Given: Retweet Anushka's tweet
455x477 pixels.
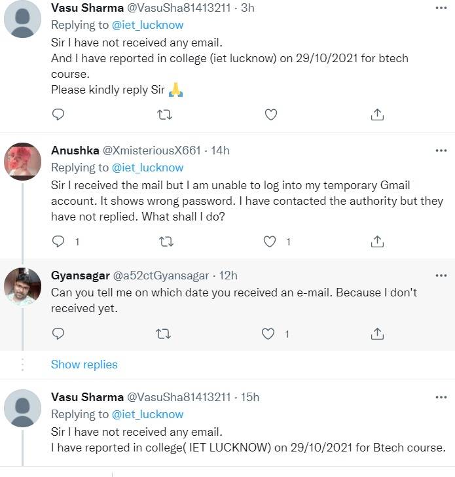Looking at the screenshot, I should pyautogui.click(x=166, y=241).
